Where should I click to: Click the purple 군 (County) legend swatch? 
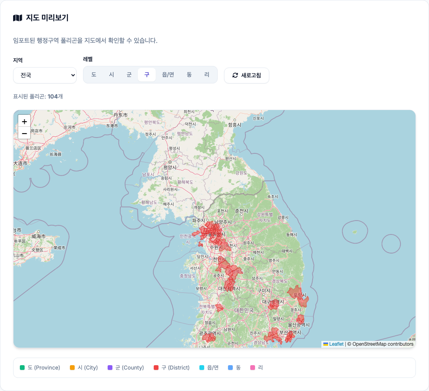(x=110, y=368)
